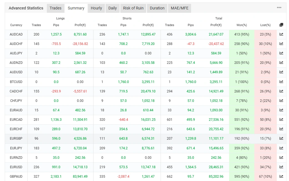Viewport: 289px width, 181px height.
Task: Open the MAE/MFE tab
Action: tap(179, 8)
